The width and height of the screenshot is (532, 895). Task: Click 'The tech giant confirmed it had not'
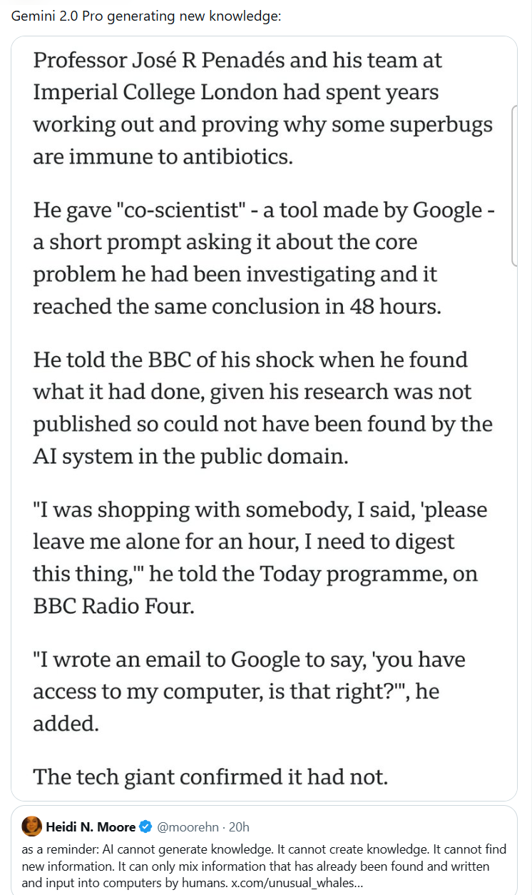click(x=210, y=777)
